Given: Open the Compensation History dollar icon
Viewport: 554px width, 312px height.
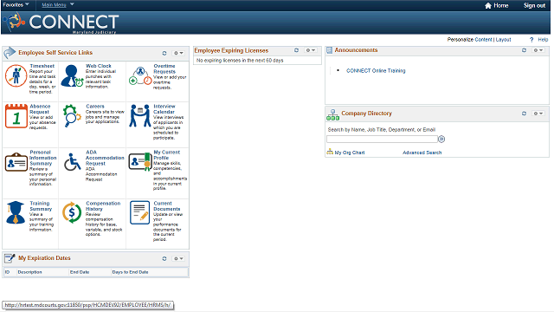Looking at the screenshot, I should pyautogui.click(x=72, y=212).
